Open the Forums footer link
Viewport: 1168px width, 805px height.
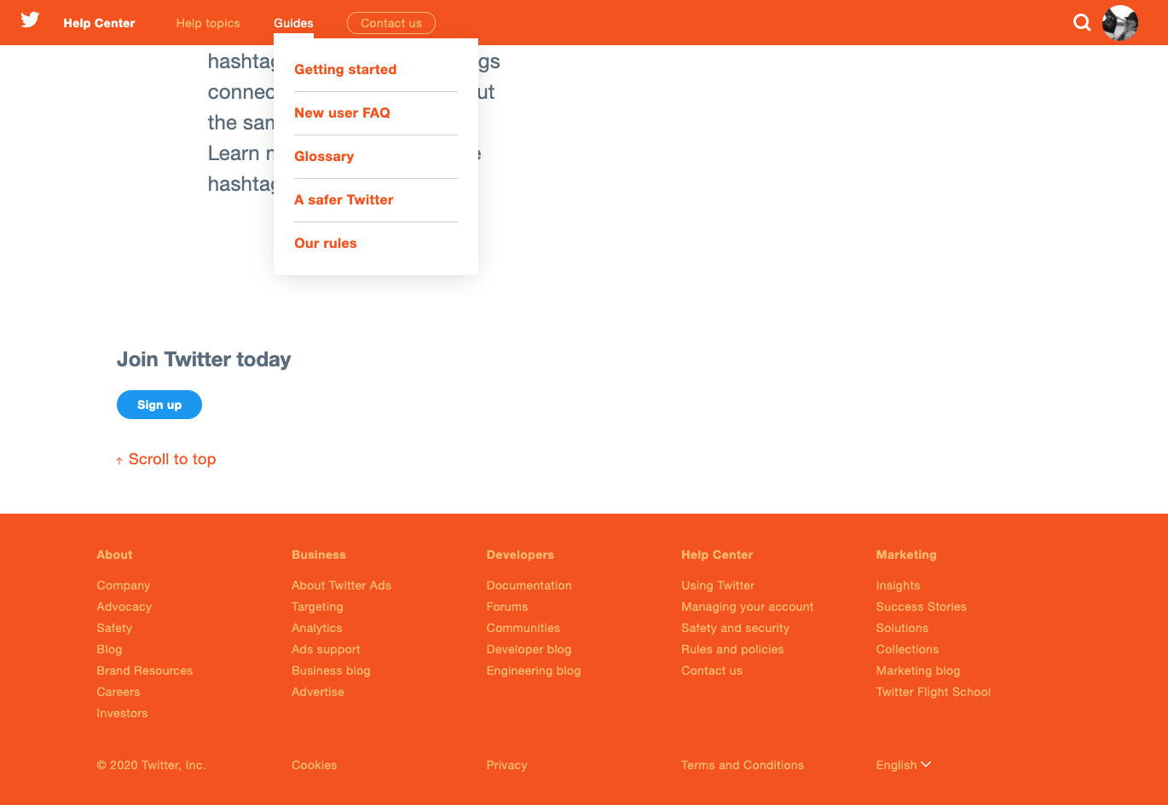tap(507, 607)
